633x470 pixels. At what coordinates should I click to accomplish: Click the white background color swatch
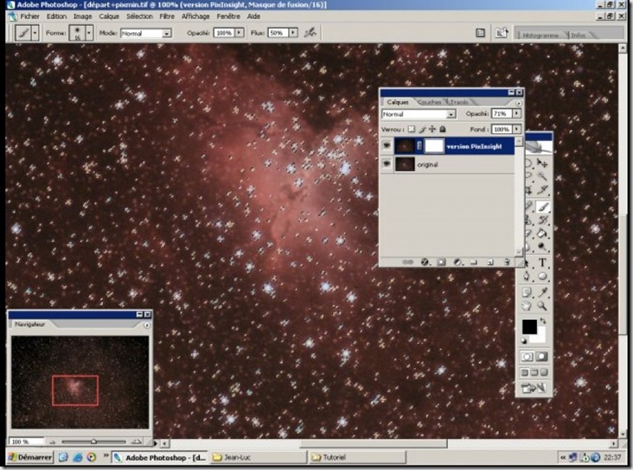tap(541, 336)
